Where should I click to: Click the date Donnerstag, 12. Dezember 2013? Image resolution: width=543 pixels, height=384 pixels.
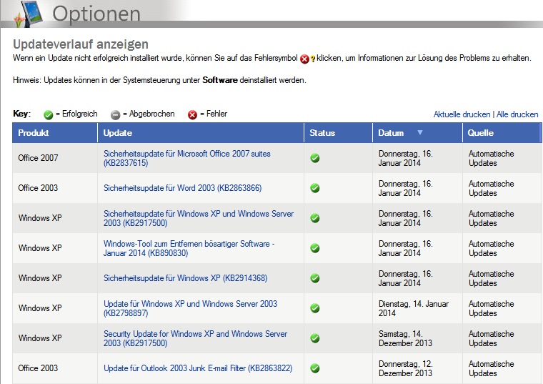click(x=406, y=368)
